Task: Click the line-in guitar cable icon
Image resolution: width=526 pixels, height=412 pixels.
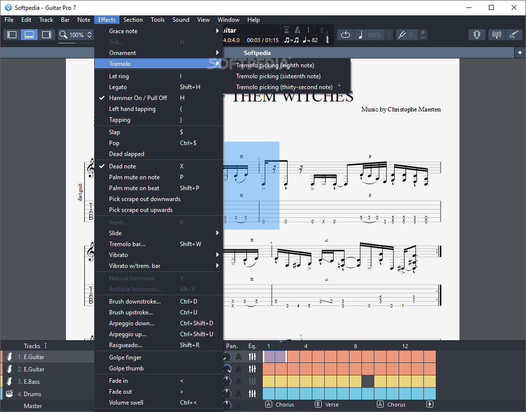Action: click(514, 35)
